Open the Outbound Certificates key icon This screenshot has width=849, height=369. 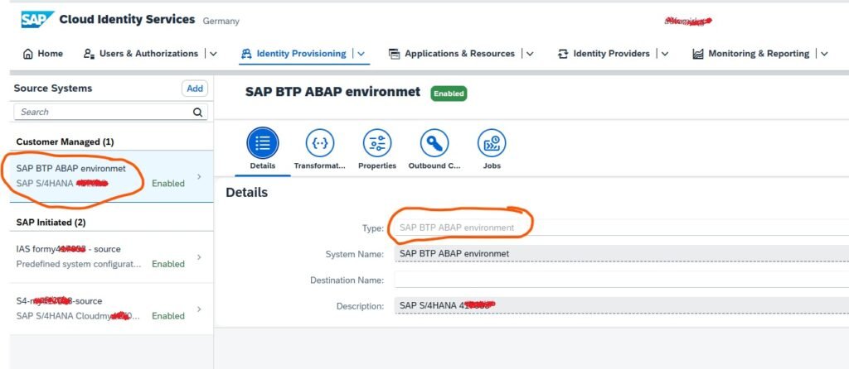(434, 143)
